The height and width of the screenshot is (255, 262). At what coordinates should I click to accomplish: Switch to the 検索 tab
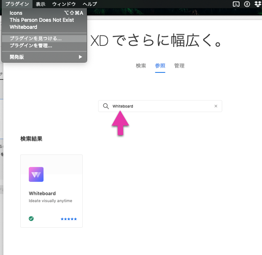[141, 66]
